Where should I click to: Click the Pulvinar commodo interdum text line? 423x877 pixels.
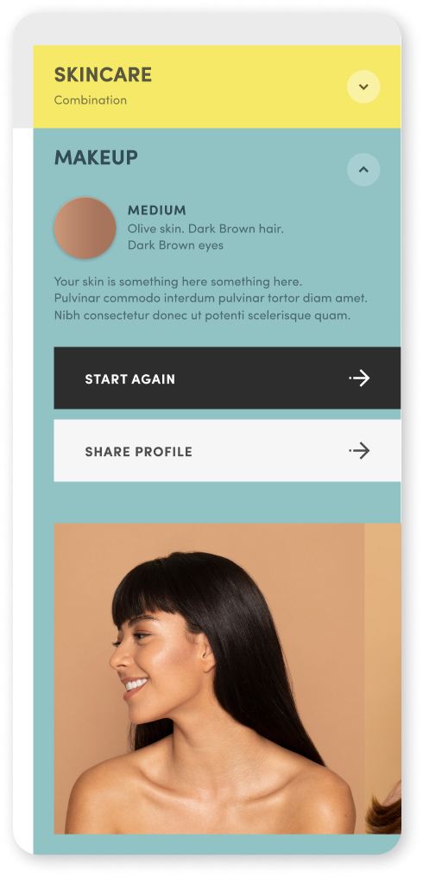click(x=211, y=298)
